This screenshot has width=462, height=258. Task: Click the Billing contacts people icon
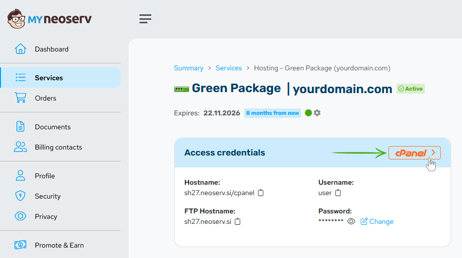click(20, 147)
